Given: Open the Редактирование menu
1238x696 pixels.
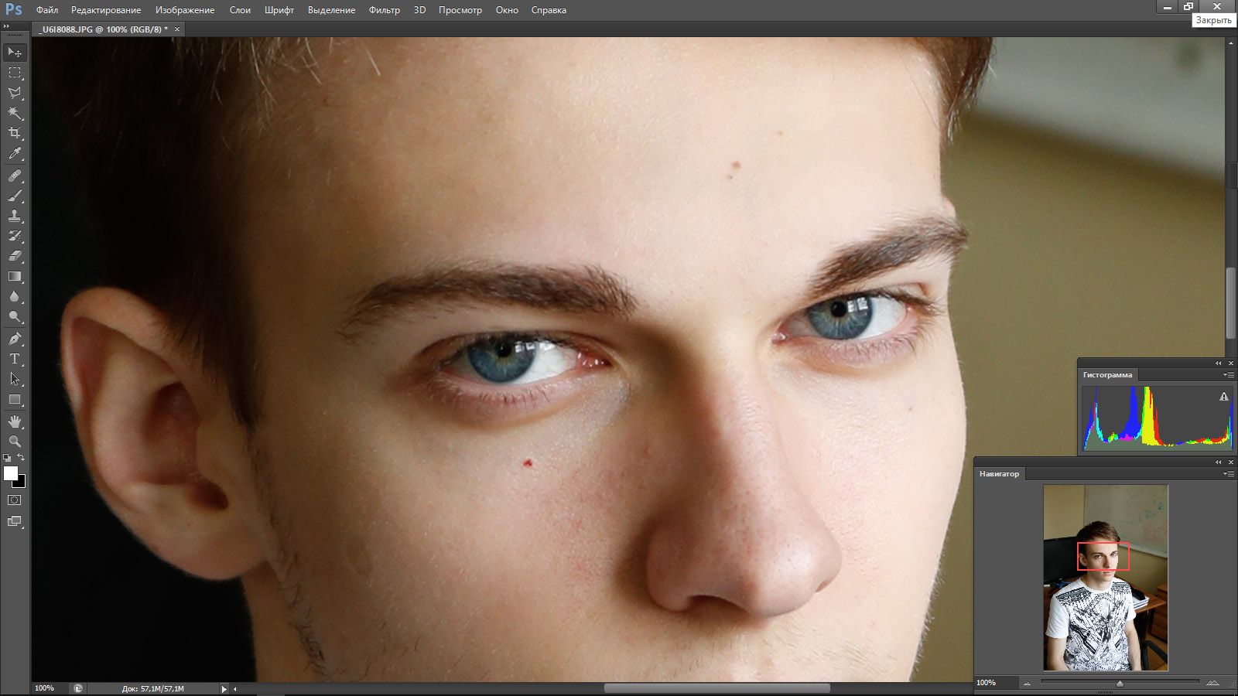Looking at the screenshot, I should [x=106, y=10].
